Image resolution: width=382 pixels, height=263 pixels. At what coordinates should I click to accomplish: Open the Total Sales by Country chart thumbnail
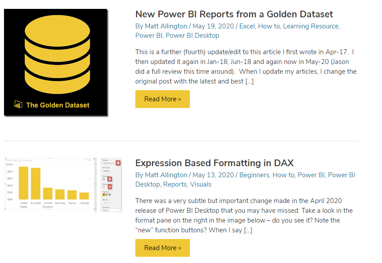tap(63, 184)
